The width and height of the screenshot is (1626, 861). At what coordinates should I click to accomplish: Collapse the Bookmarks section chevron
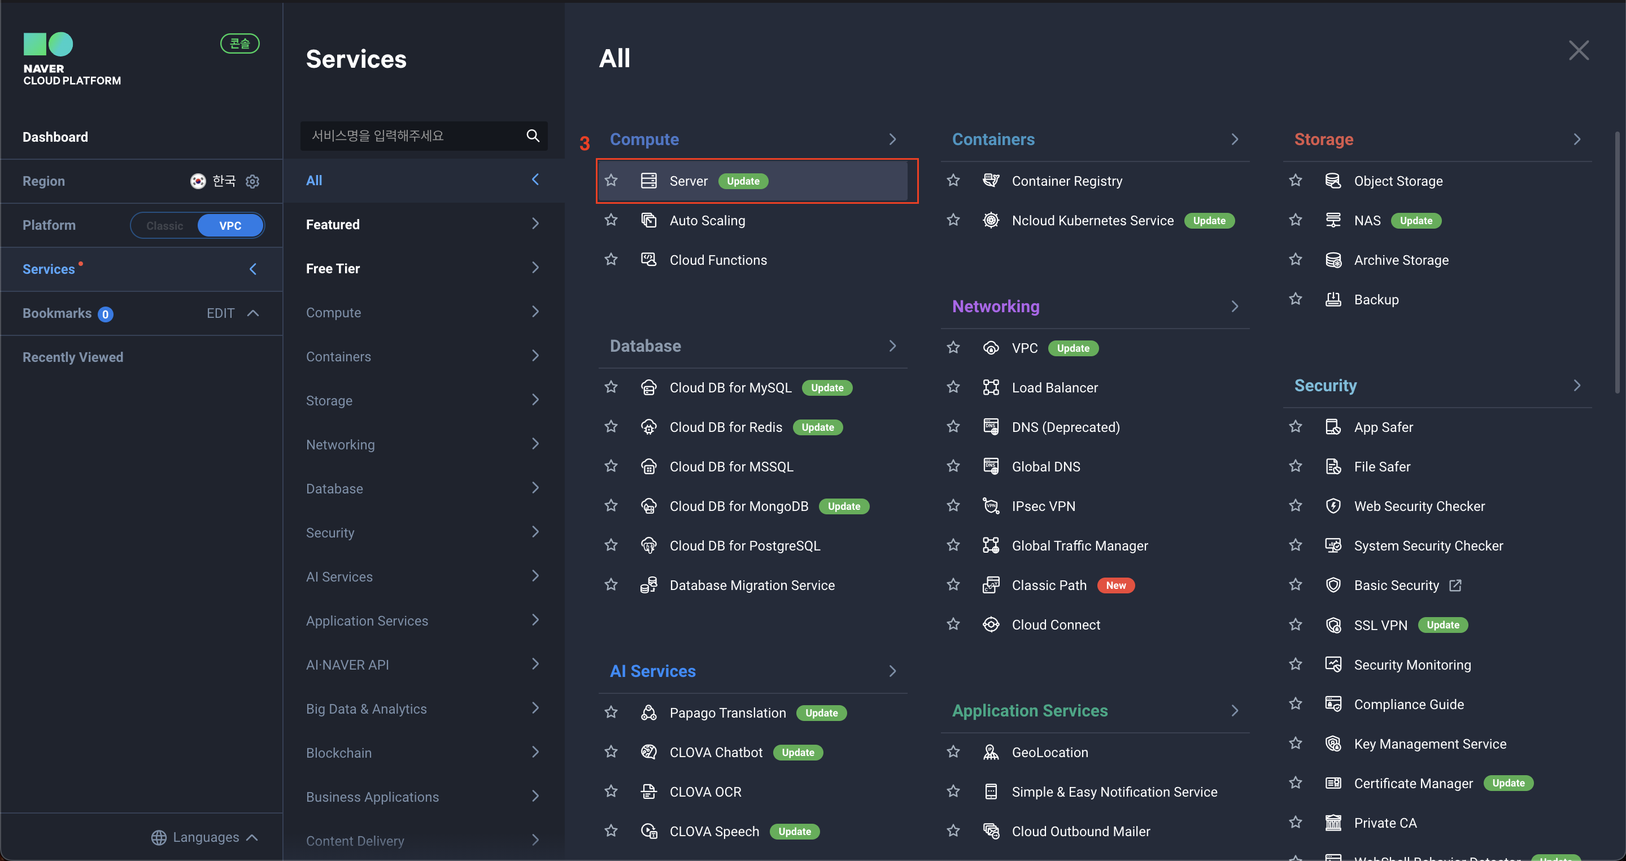point(253,313)
